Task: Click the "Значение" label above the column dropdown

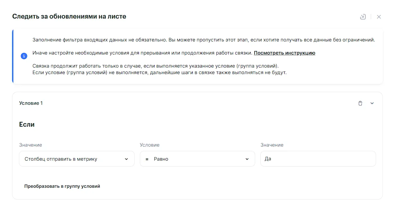Action: pos(31,145)
